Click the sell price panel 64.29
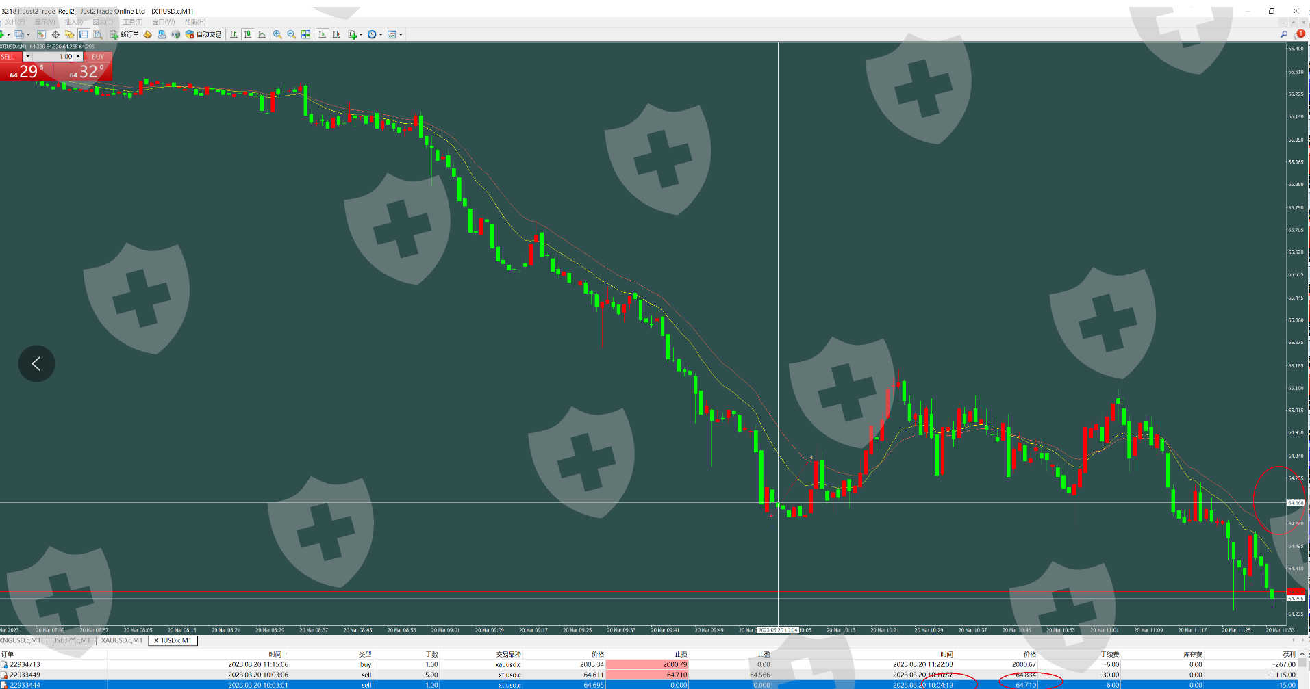This screenshot has height=689, width=1310. 27,71
